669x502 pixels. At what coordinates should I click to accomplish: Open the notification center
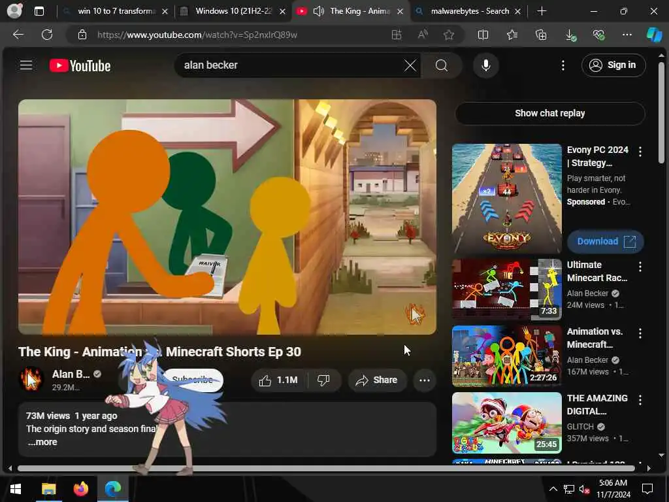[647, 489]
